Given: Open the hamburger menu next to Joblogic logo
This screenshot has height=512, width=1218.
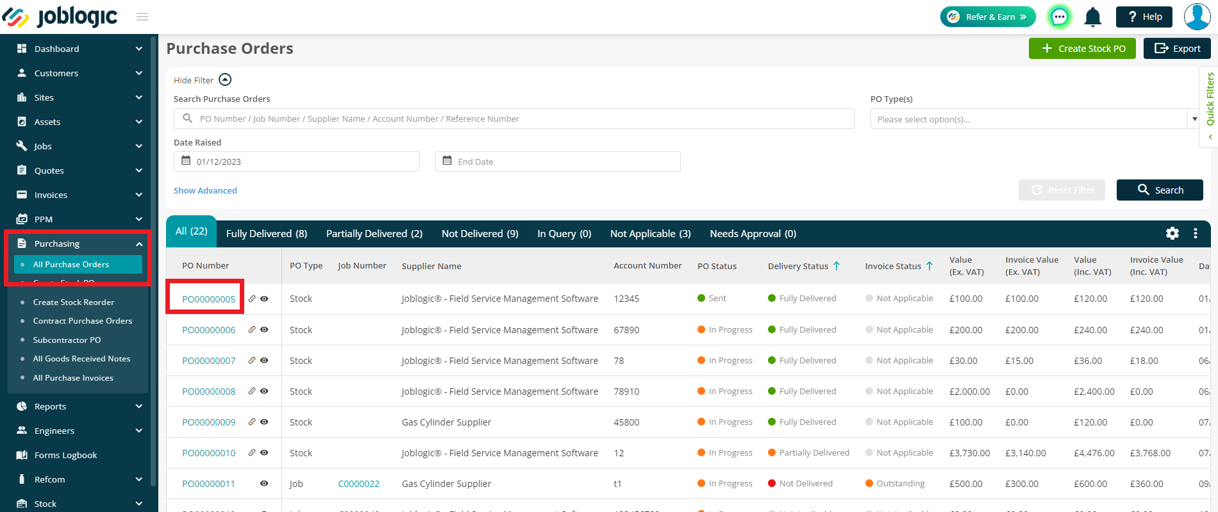Looking at the screenshot, I should pyautogui.click(x=142, y=17).
